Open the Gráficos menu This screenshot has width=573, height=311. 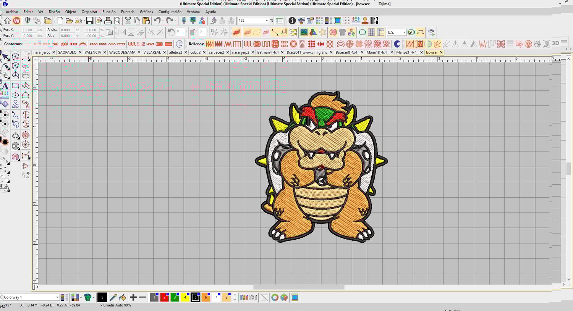pyautogui.click(x=146, y=12)
